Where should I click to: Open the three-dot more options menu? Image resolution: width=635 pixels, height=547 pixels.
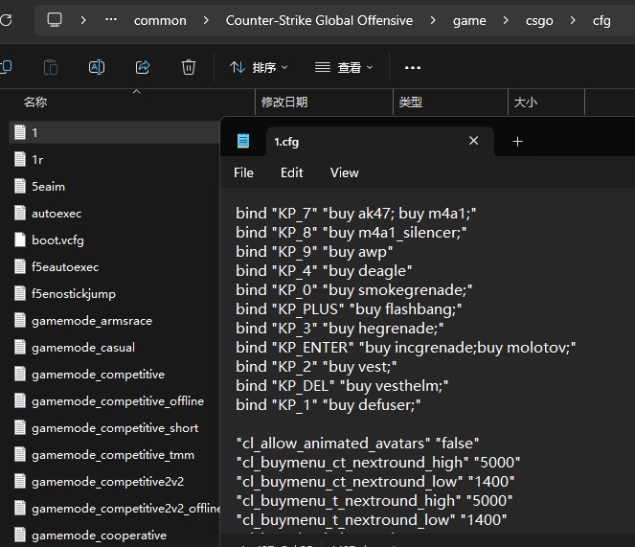[413, 68]
